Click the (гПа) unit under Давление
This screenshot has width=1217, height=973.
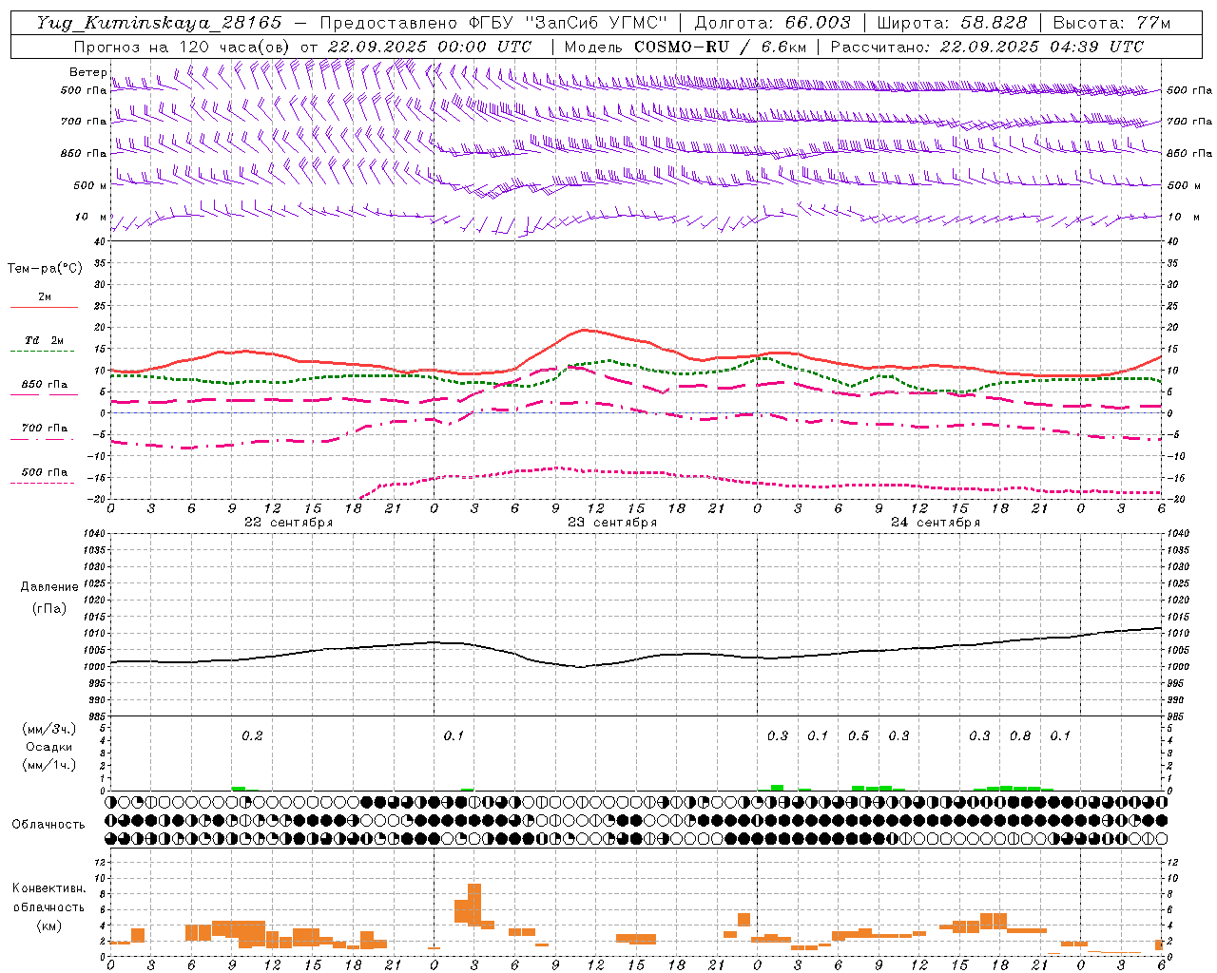(49, 609)
